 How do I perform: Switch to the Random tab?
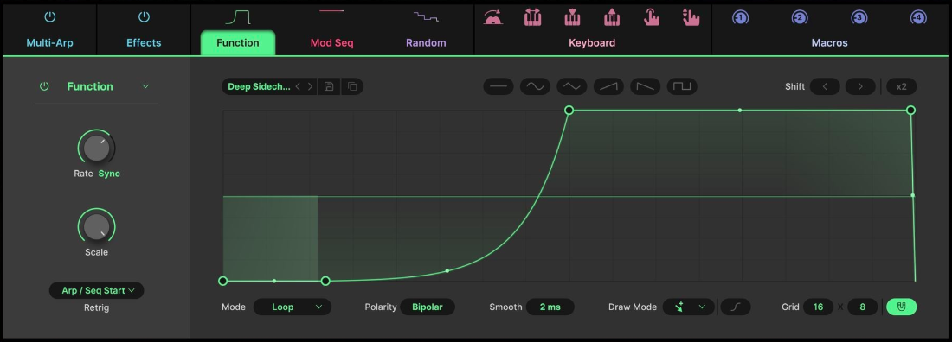click(426, 42)
